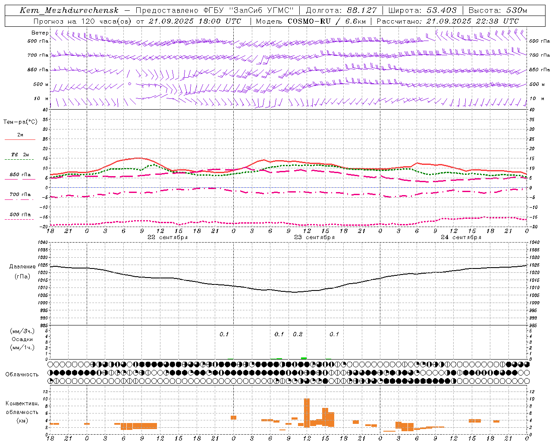Click "Прогноз на 120 часа(ов)" text

(83, 21)
